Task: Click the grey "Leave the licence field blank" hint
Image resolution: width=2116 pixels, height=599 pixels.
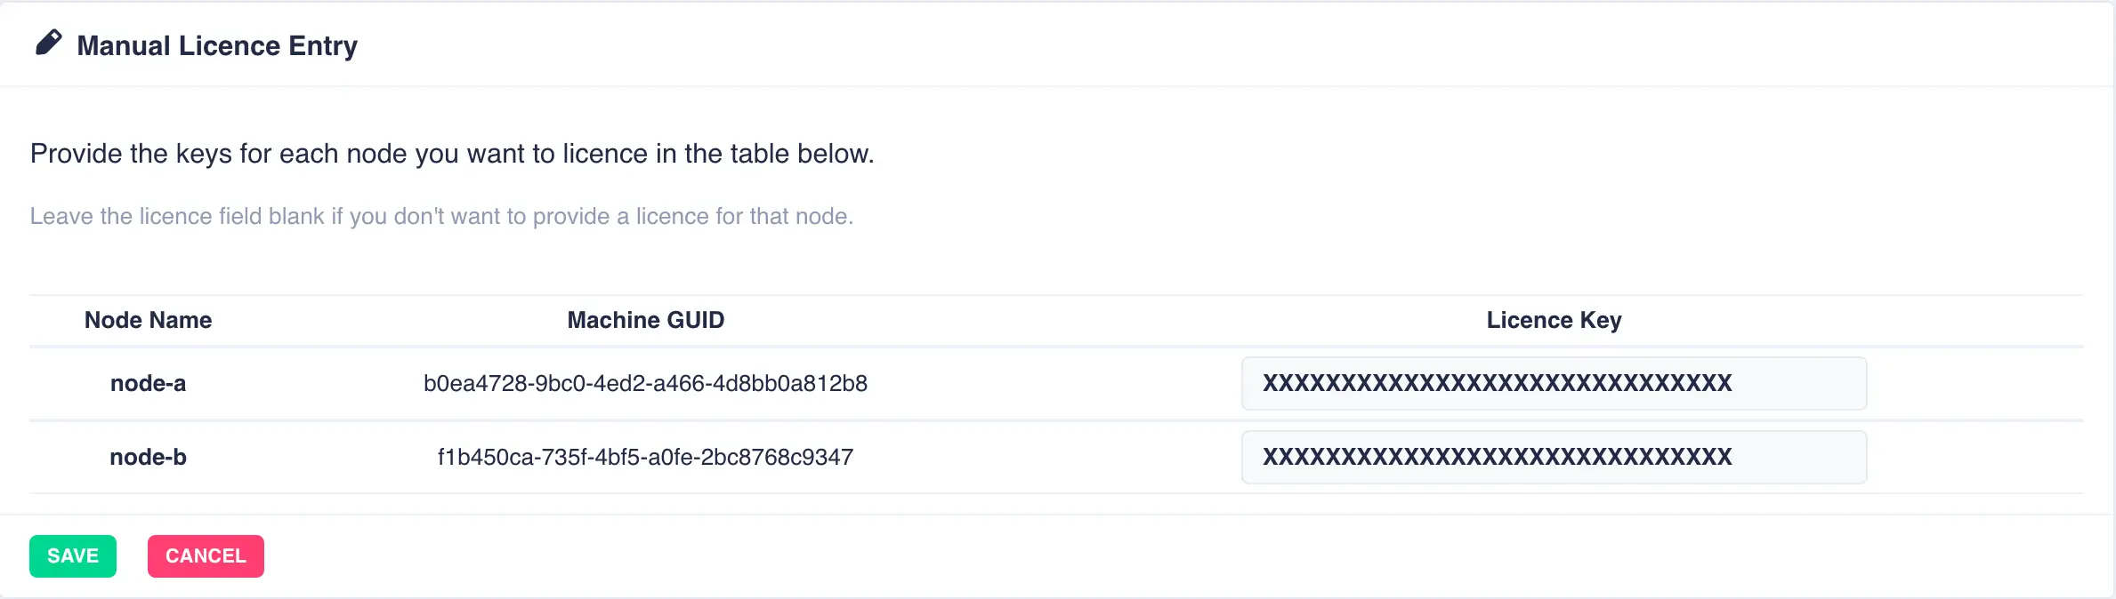Action: point(441,216)
